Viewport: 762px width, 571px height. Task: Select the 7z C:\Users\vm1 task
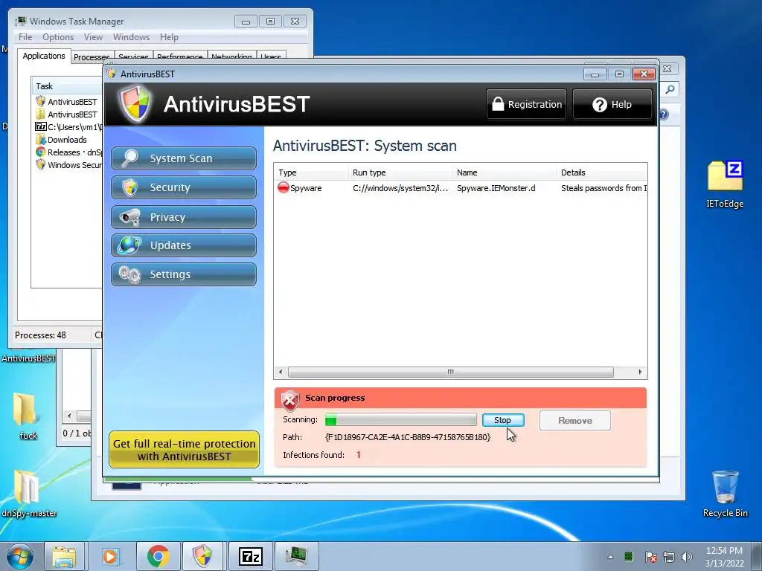pos(68,127)
